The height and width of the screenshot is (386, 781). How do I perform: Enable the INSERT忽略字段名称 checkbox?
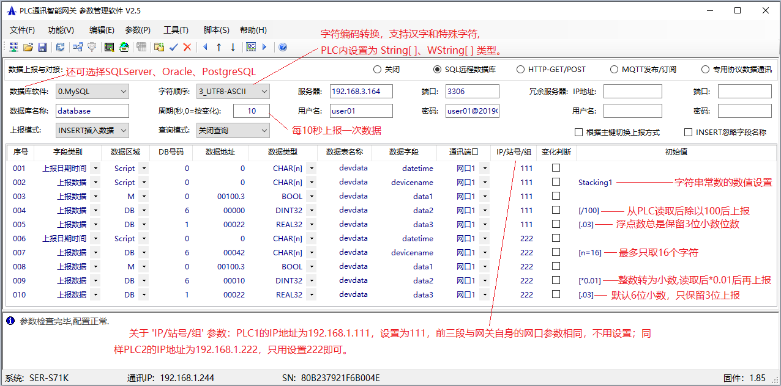pos(688,132)
